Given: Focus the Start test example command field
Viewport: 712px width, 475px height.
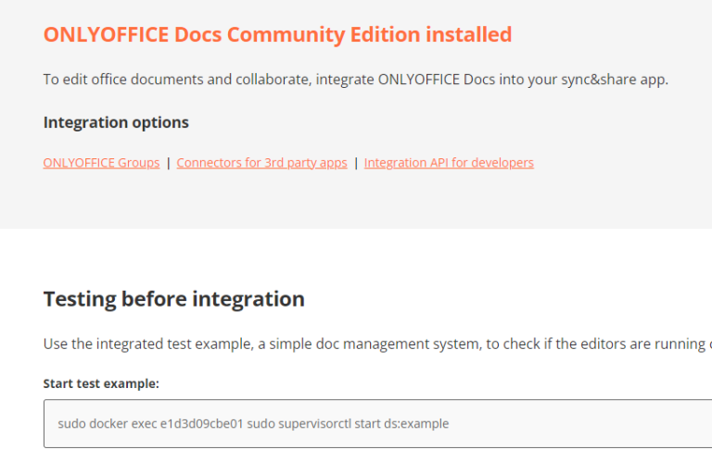Looking at the screenshot, I should click(x=378, y=423).
